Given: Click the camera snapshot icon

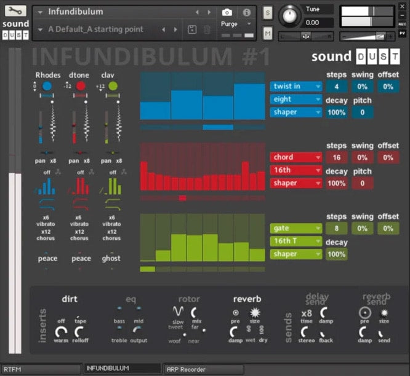Looking at the screenshot, I should point(227,12).
